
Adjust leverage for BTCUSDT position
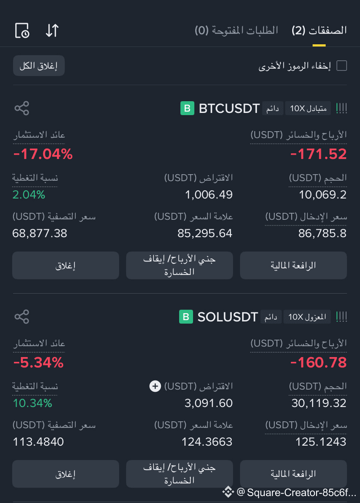[293, 265]
